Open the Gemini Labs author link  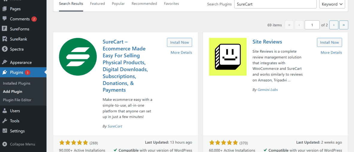tap(268, 90)
